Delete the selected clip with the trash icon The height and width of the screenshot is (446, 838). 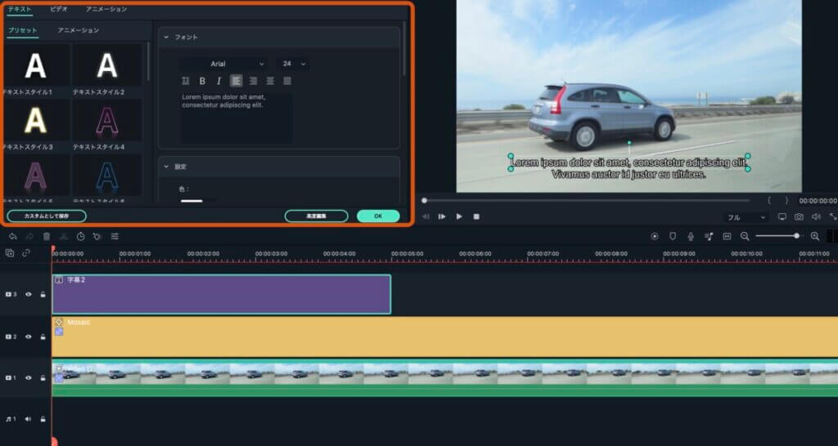[47, 236]
